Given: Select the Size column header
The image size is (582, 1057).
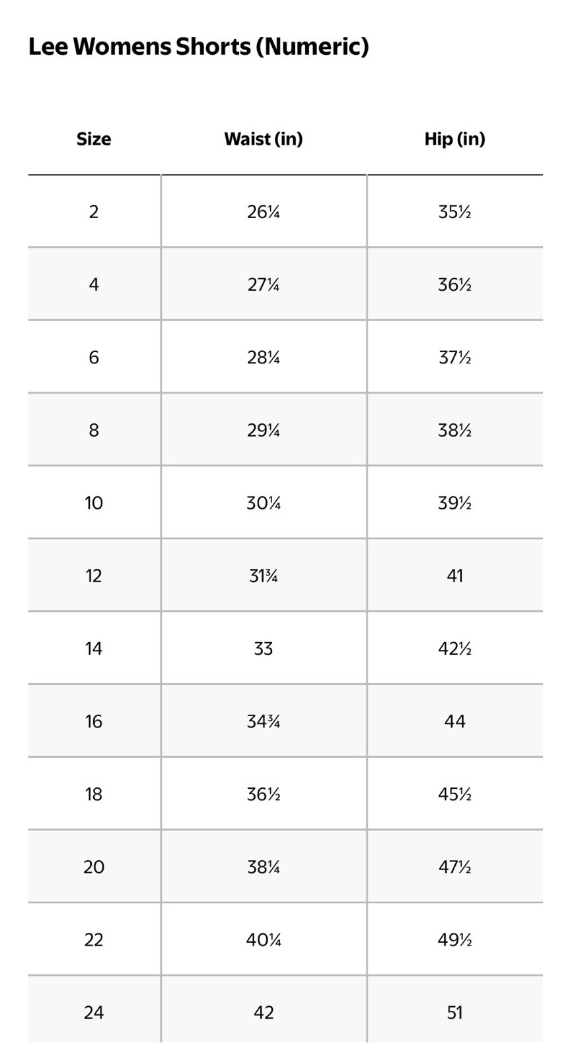Looking at the screenshot, I should coord(94,139).
